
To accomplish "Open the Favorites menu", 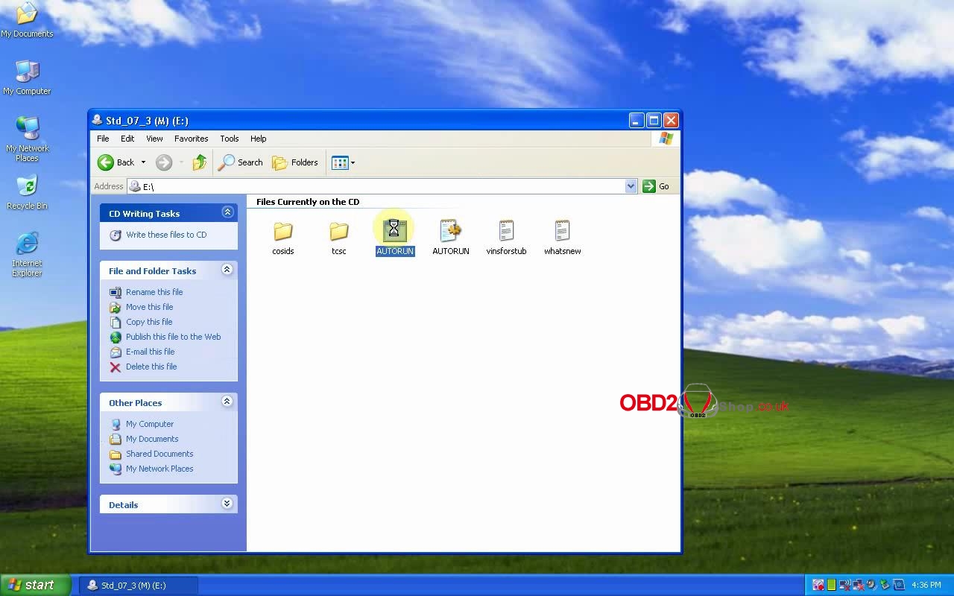I will (x=191, y=139).
